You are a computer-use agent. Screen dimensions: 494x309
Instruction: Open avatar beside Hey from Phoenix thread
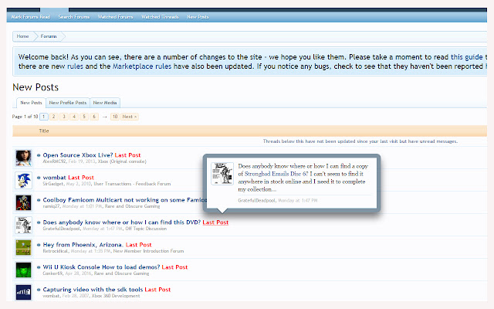coord(24,248)
